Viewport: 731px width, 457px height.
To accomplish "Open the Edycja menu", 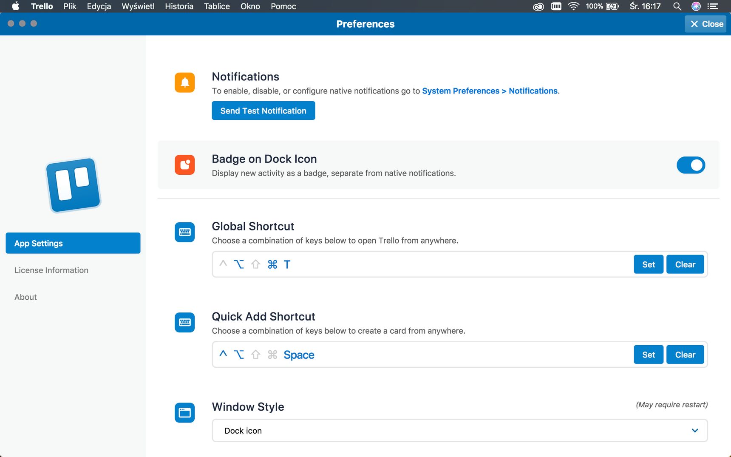I will point(99,6).
